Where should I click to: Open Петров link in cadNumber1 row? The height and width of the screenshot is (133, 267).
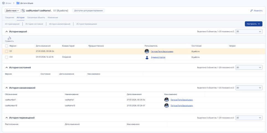182,100
